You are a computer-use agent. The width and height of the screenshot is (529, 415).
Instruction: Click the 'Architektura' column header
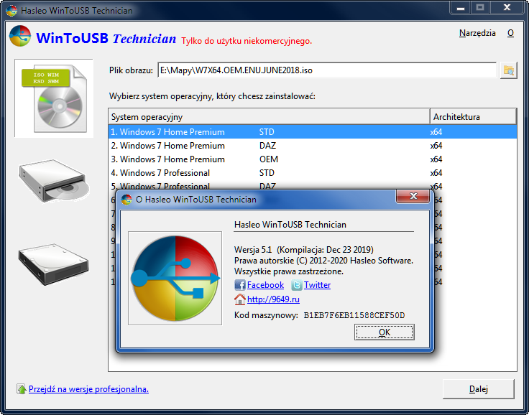(x=474, y=117)
